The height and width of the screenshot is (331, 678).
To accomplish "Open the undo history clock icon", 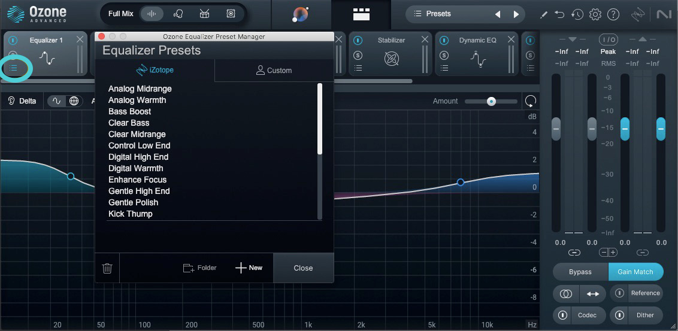I will pyautogui.click(x=577, y=14).
